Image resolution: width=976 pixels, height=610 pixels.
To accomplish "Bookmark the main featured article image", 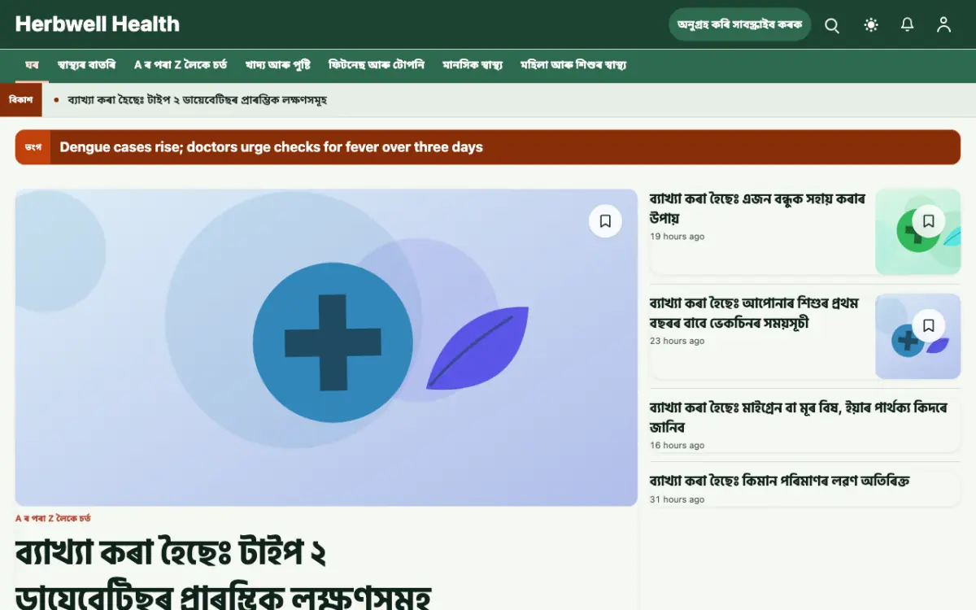I will (x=605, y=221).
